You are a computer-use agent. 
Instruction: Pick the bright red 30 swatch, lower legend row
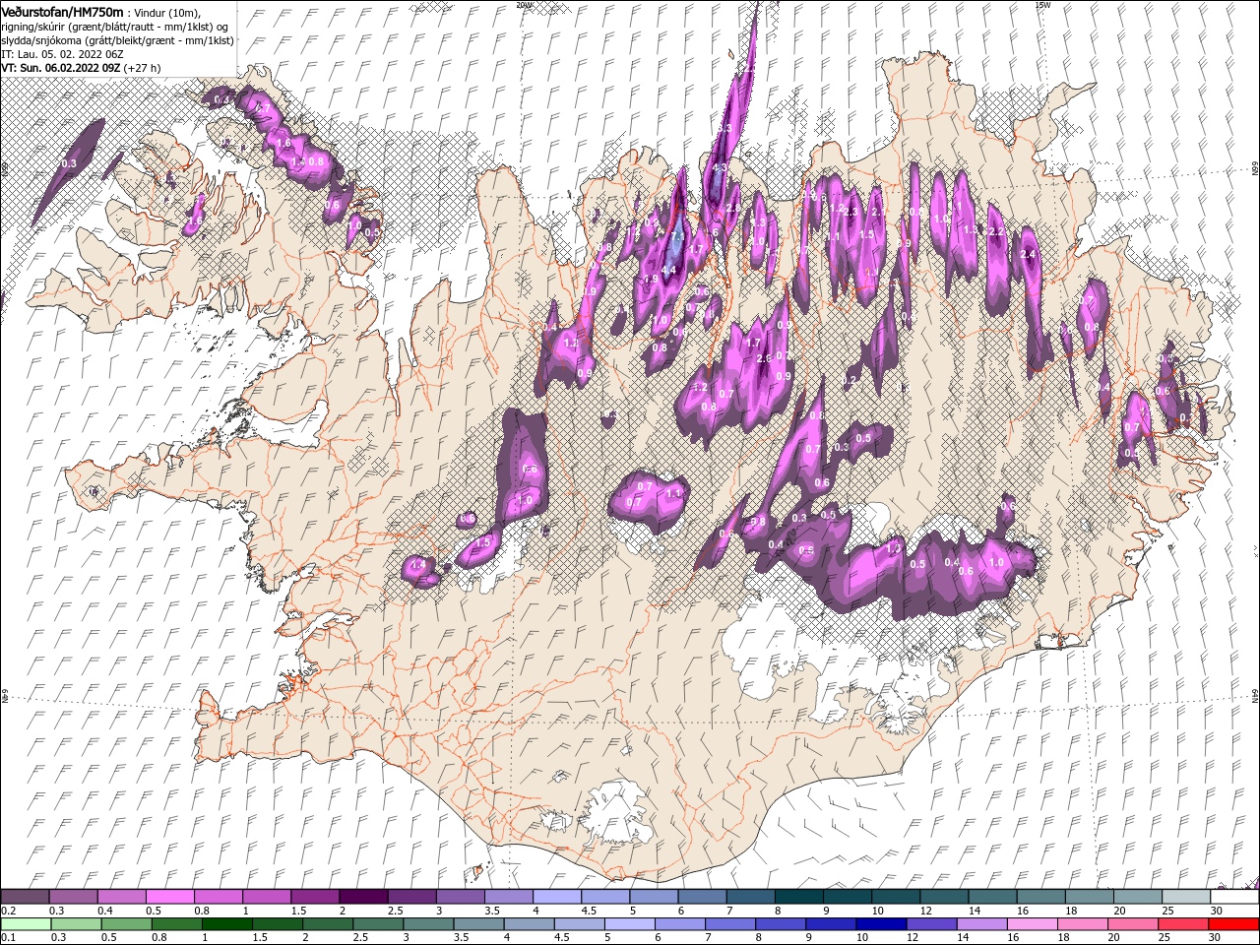point(1234,923)
